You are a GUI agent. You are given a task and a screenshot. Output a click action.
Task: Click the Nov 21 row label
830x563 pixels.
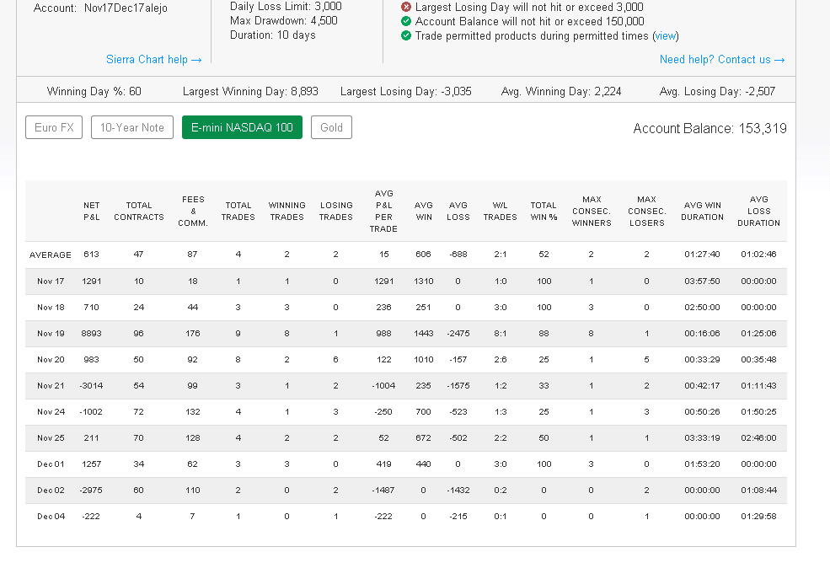(51, 385)
